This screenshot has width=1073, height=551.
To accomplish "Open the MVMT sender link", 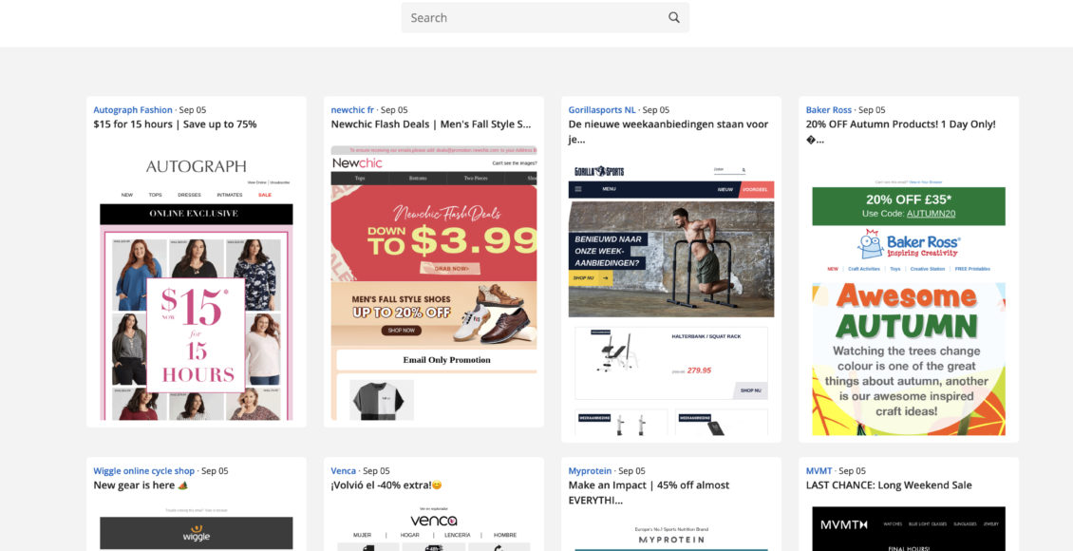I will tap(819, 471).
